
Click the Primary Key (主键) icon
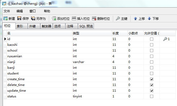[x=118, y=18]
